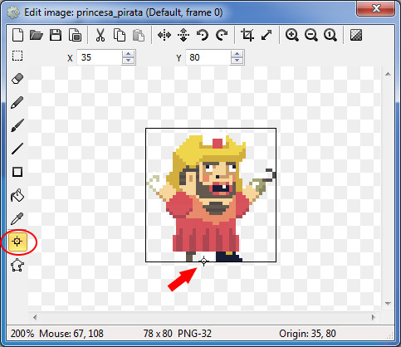Toggle the rectangular selection tool
Viewport: 401px width, 347px height.
pyautogui.click(x=17, y=56)
